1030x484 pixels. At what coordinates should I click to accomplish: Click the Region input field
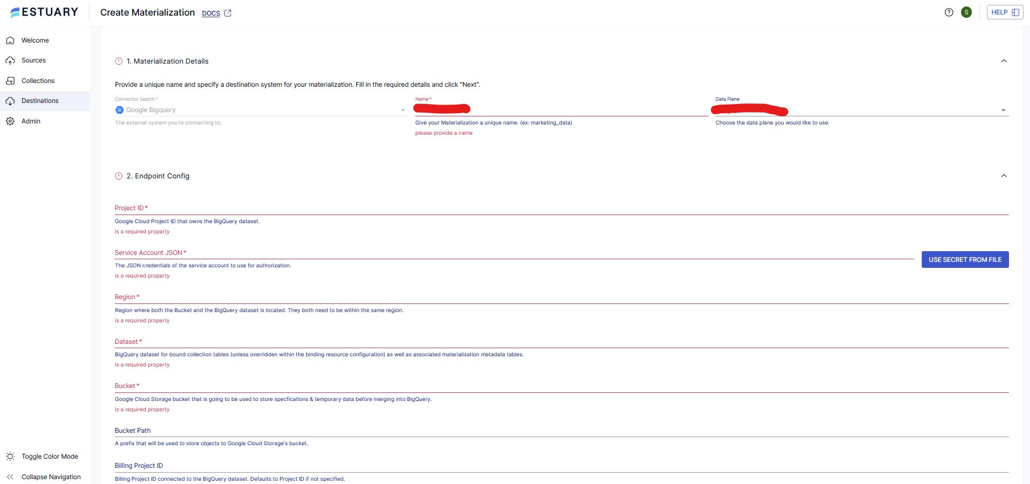pos(561,297)
